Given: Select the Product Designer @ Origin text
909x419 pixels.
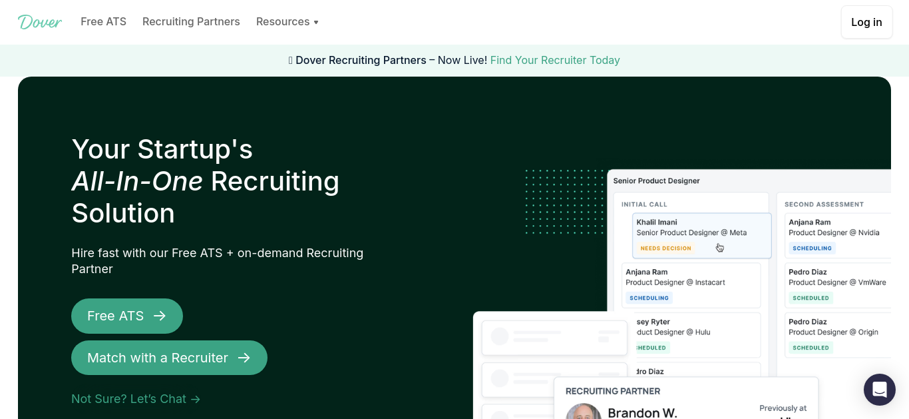Looking at the screenshot, I should pyautogui.click(x=833, y=332).
